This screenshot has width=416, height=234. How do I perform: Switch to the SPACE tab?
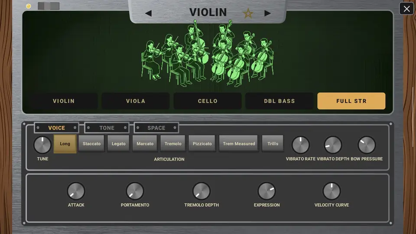coord(156,128)
